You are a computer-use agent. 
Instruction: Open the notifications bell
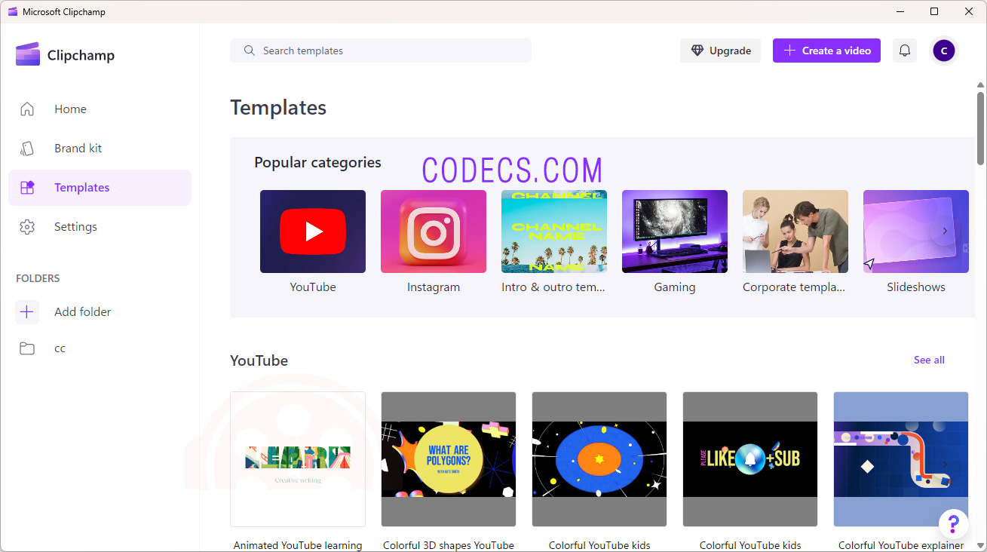pyautogui.click(x=905, y=51)
